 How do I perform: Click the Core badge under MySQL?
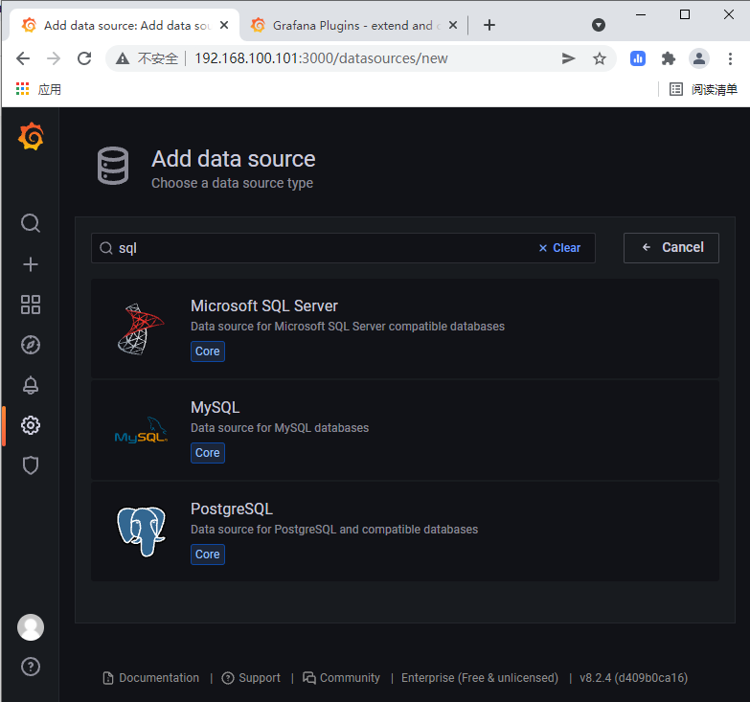[x=208, y=452]
